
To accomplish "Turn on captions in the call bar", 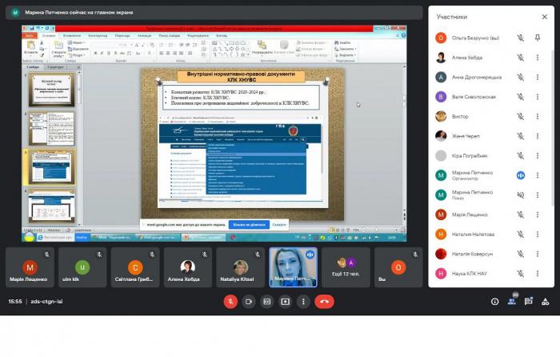I will point(266,302).
